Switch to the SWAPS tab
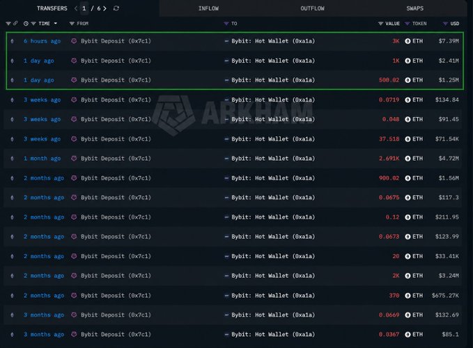The height and width of the screenshot is (348, 473). [x=414, y=8]
